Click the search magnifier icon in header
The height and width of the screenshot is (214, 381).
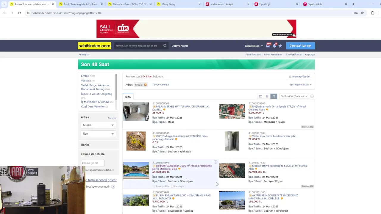tap(165, 46)
